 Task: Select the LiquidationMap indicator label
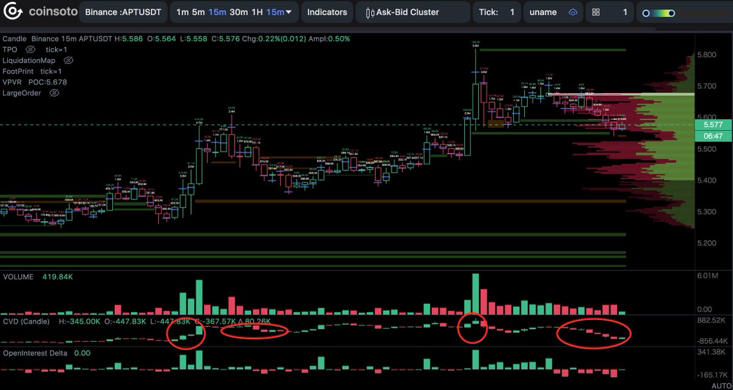tap(29, 60)
